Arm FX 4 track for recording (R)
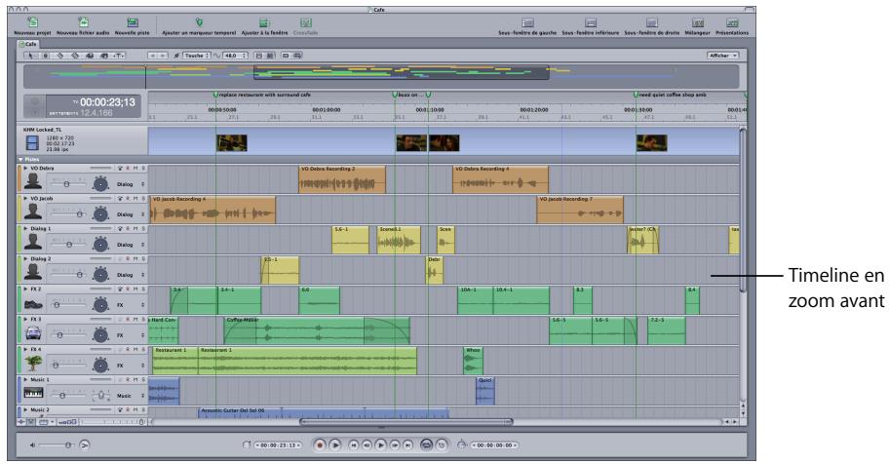Viewport: 889px width, 464px height. point(128,349)
